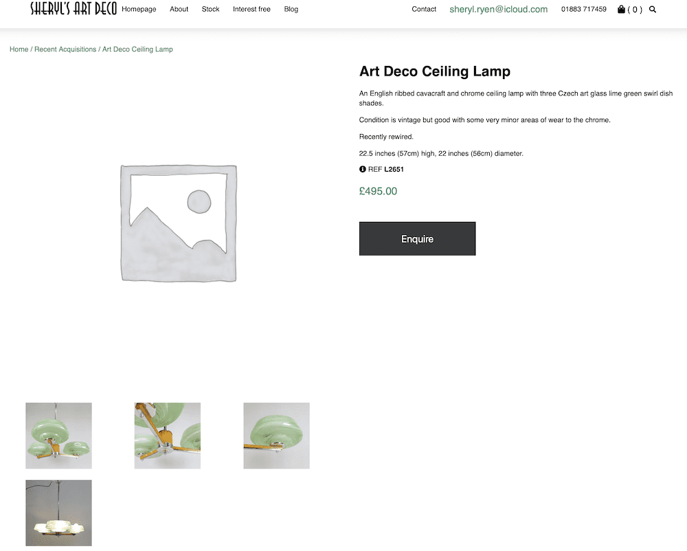This screenshot has width=687, height=551.
Task: Click the REF info circle icon
Action: [x=363, y=169]
